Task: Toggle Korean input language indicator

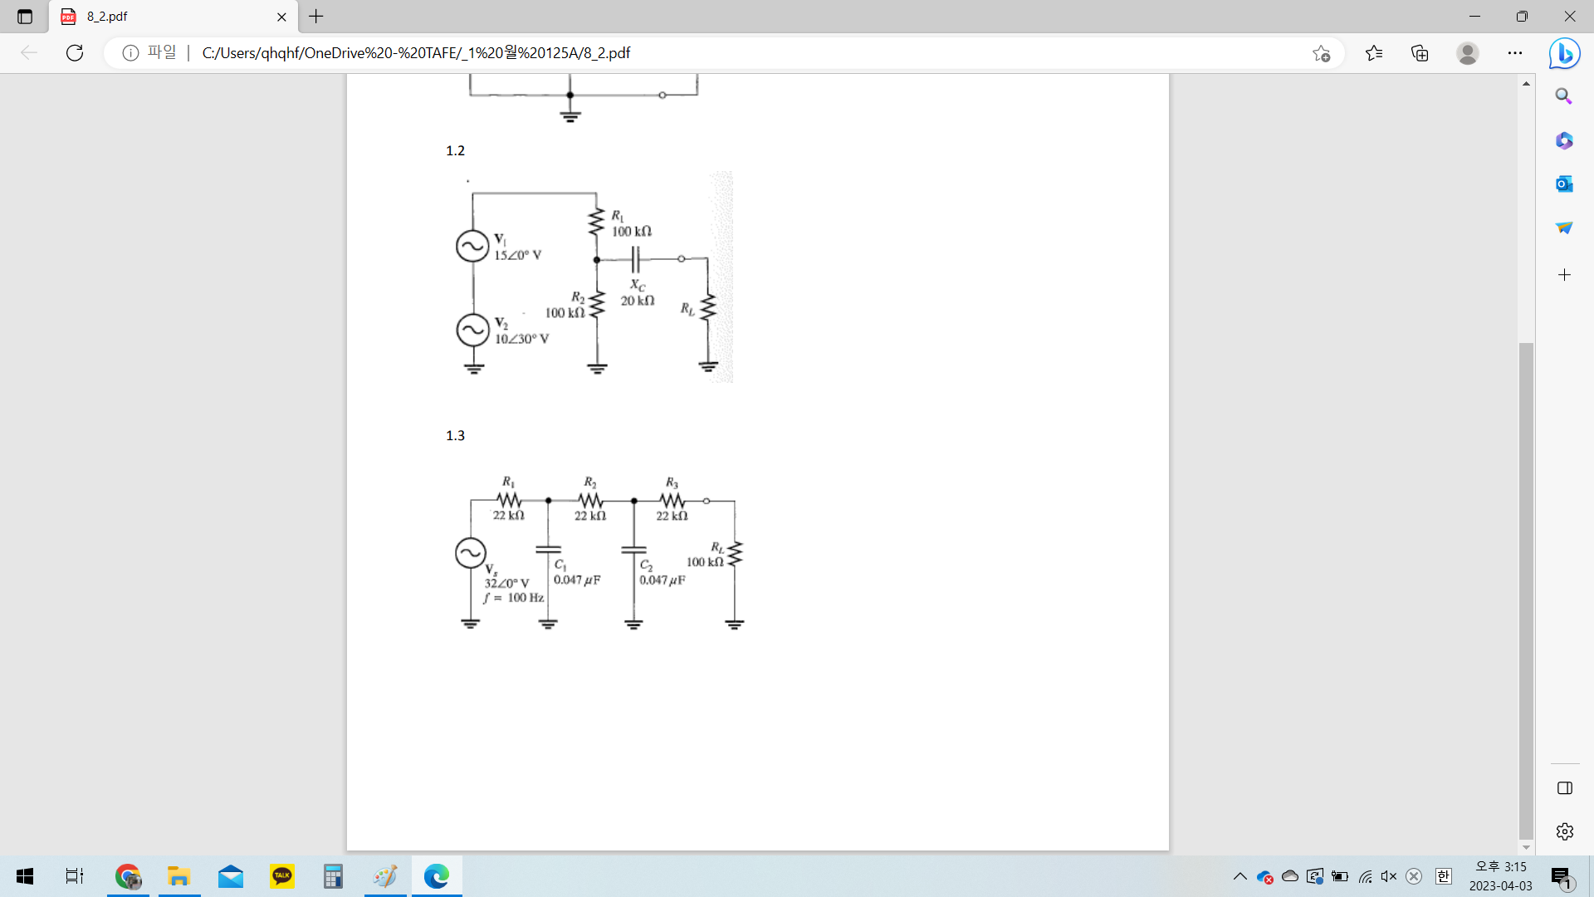Action: [1444, 876]
